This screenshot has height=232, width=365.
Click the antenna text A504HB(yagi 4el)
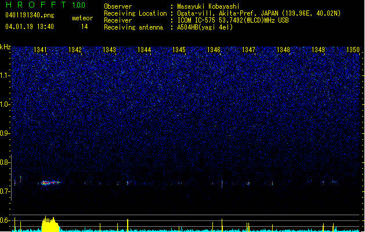(205, 27)
